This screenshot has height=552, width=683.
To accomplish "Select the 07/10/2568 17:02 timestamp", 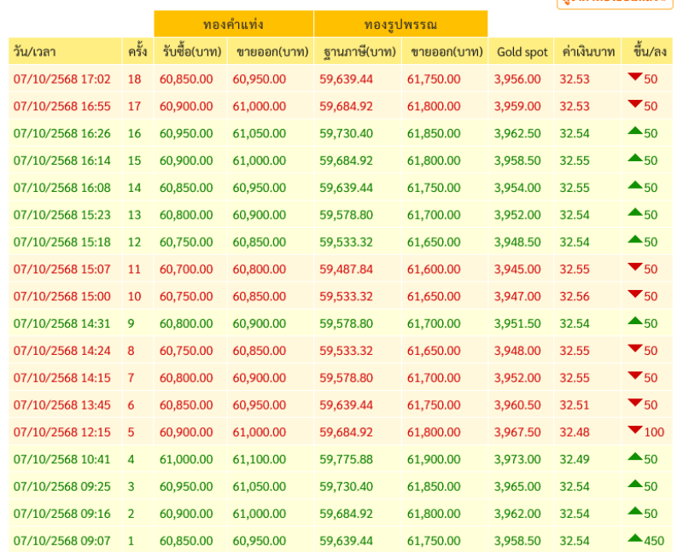I will (x=62, y=79).
